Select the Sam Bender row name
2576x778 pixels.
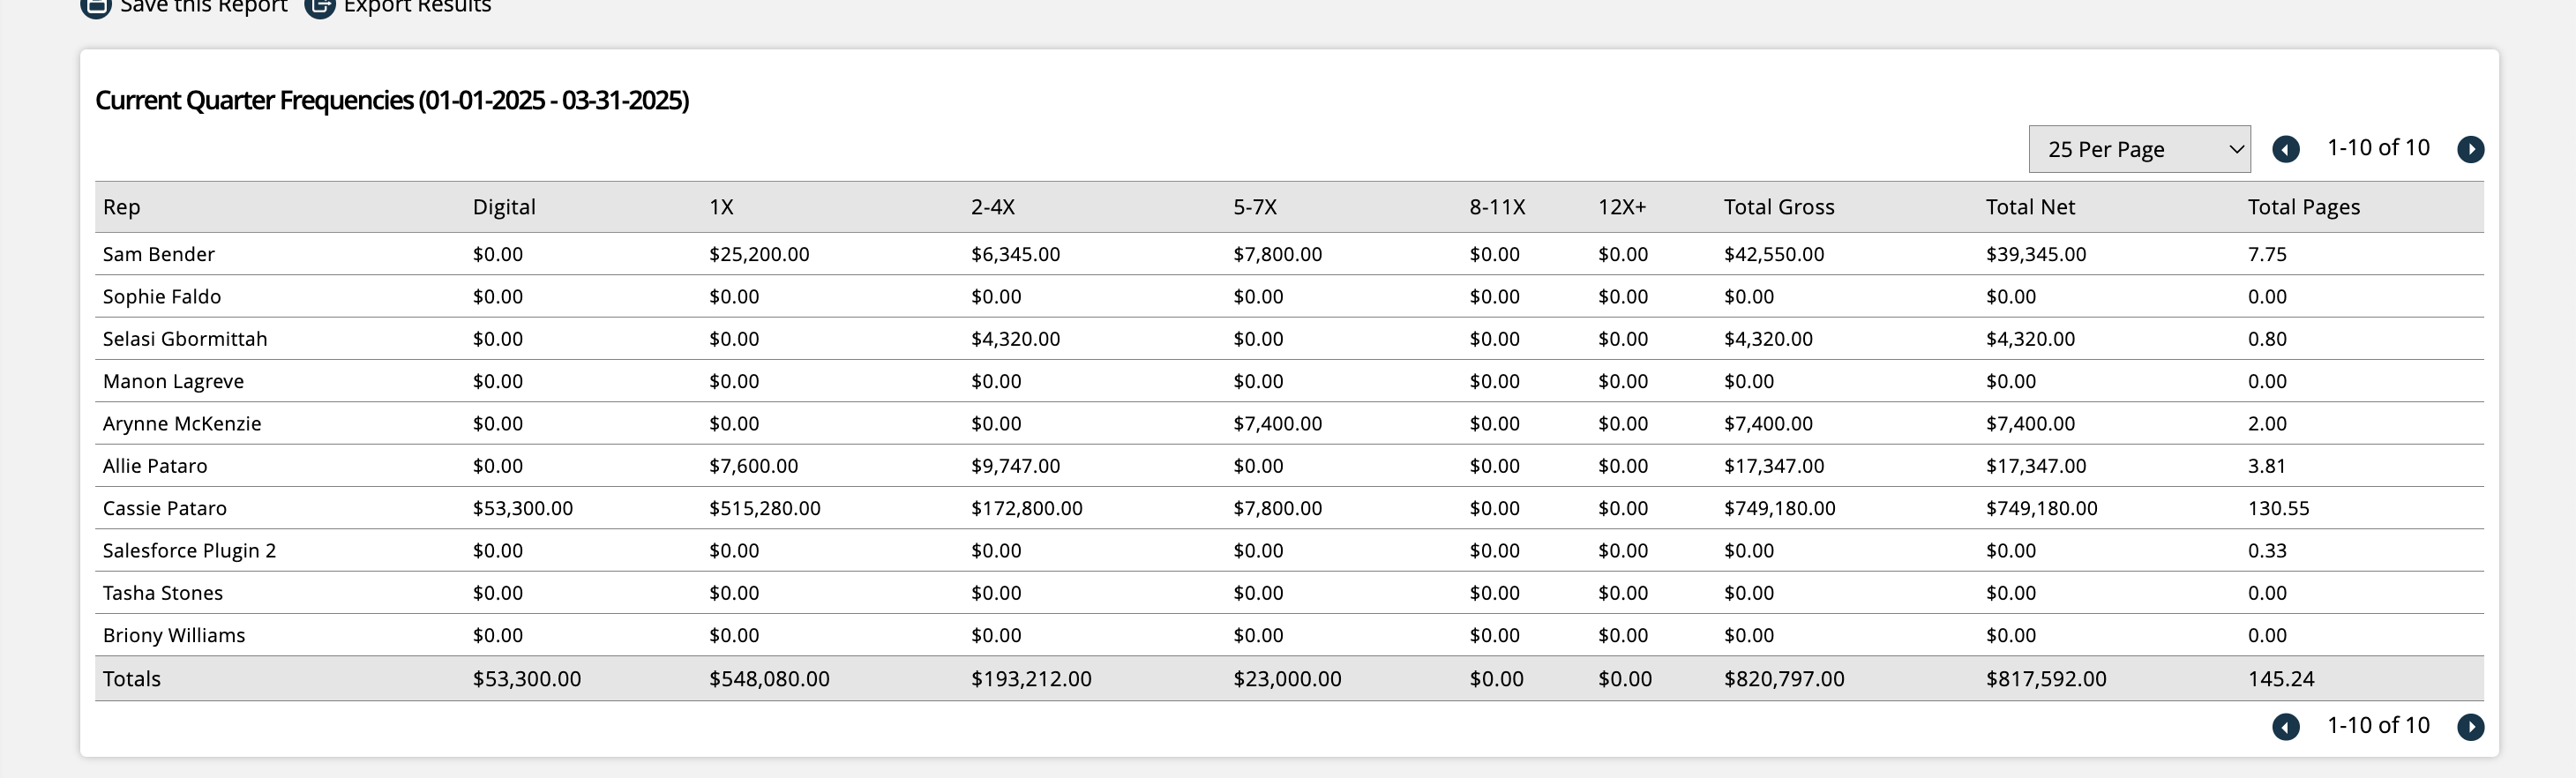pos(159,254)
